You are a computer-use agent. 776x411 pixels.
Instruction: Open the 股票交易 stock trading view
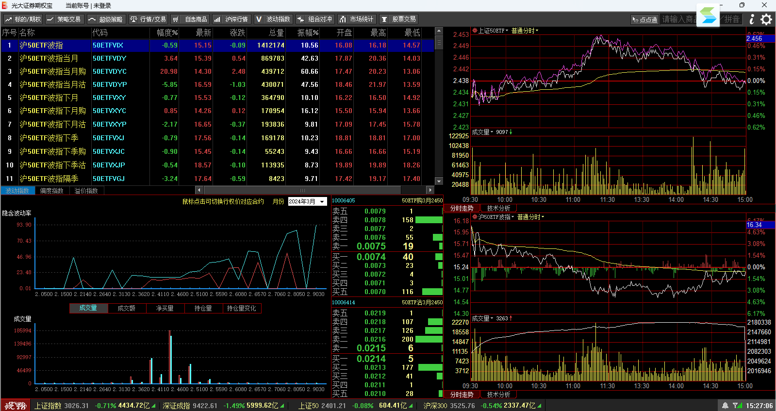[398, 19]
